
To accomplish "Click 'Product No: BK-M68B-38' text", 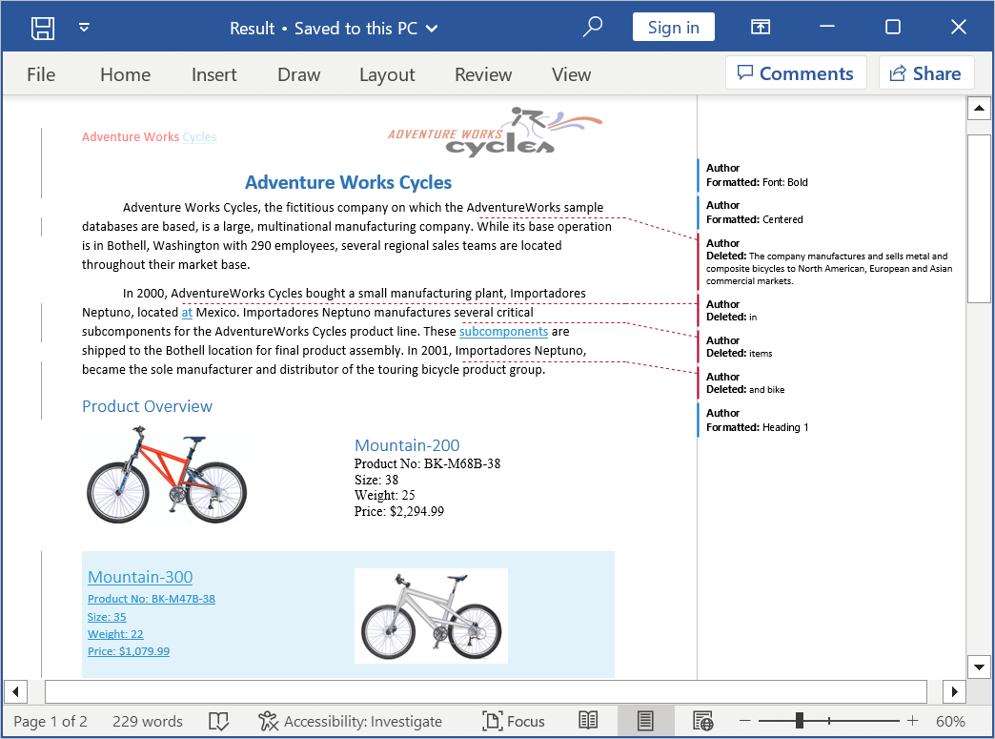I will click(427, 463).
